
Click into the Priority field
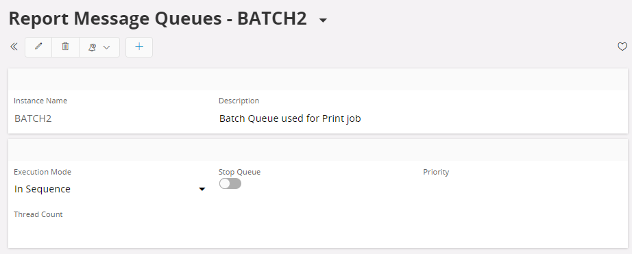[522, 189]
